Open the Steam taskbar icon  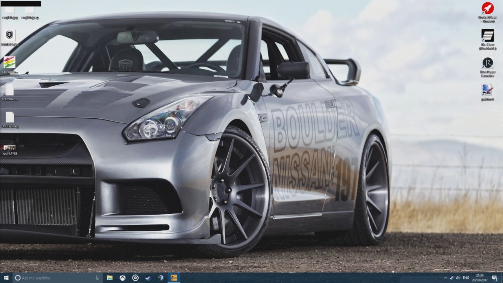(148, 278)
